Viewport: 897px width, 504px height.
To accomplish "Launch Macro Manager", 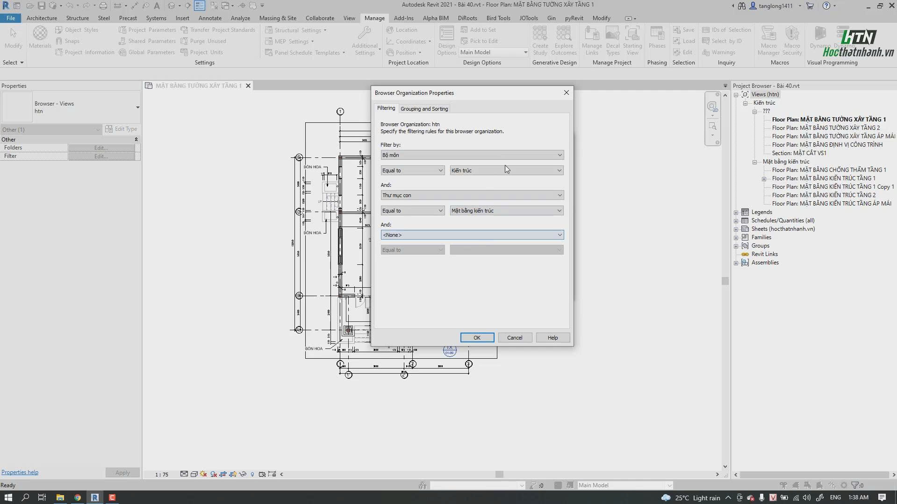I will [x=768, y=41].
